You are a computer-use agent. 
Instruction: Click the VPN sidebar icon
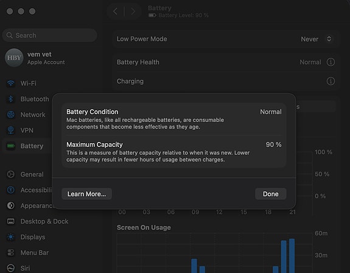pyautogui.click(x=11, y=130)
